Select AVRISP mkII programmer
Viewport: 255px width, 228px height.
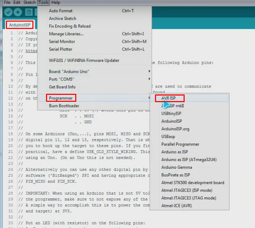[190, 106]
